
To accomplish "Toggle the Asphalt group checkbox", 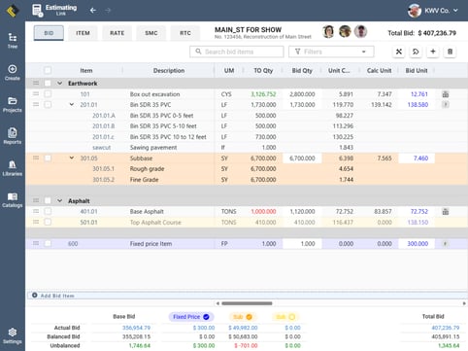I will (48, 200).
